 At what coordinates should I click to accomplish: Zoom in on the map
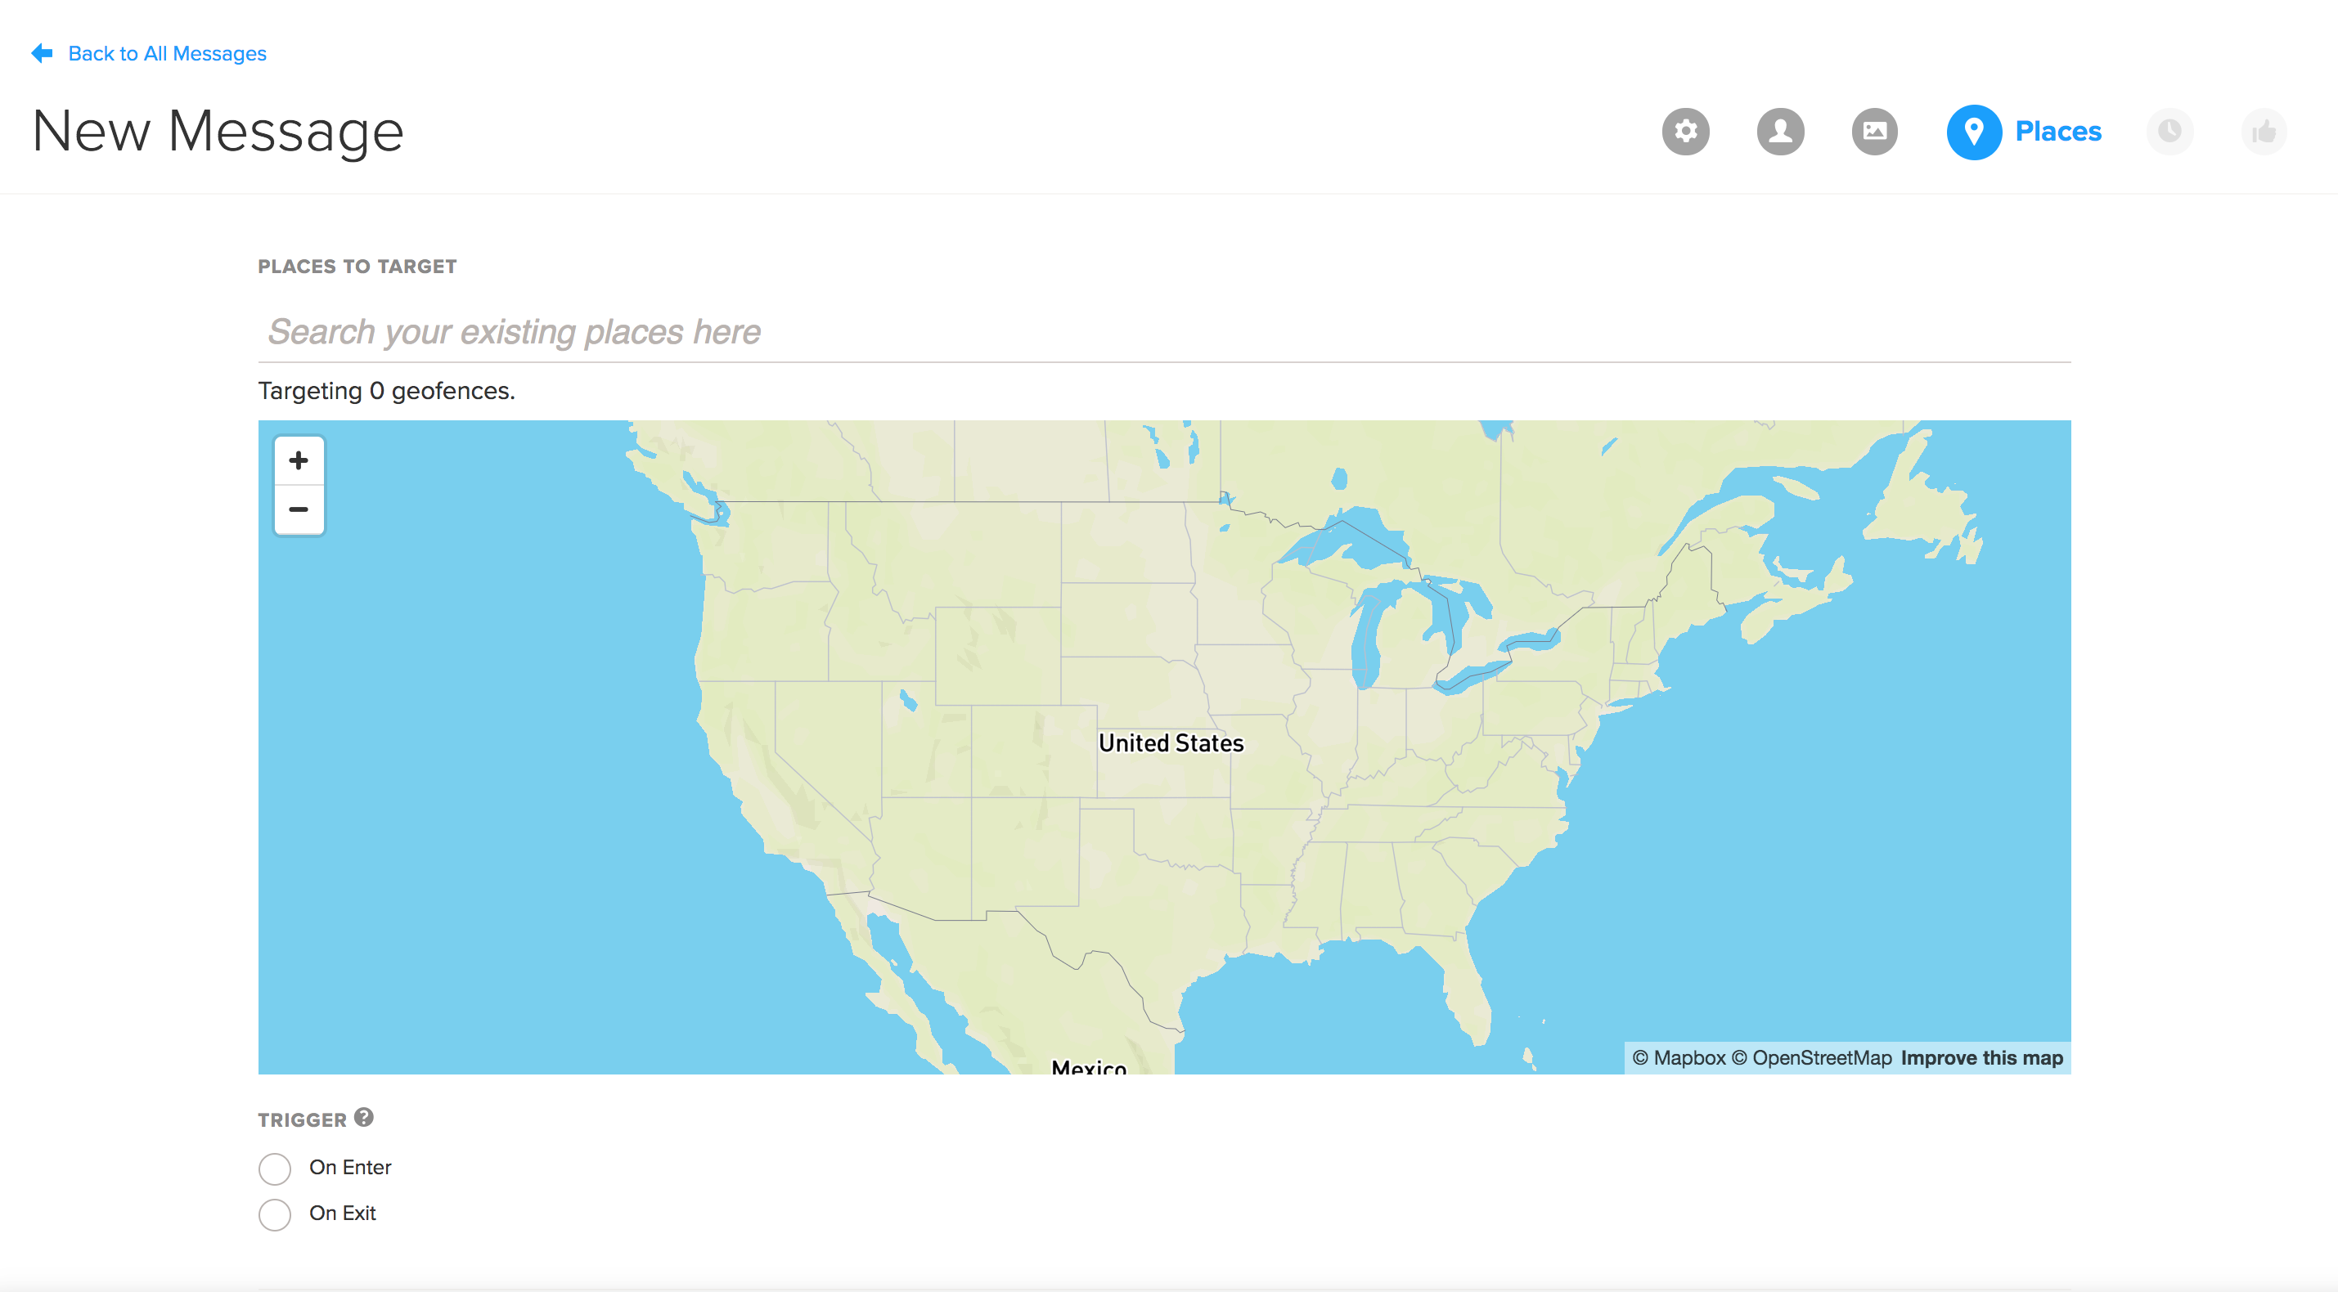[299, 461]
